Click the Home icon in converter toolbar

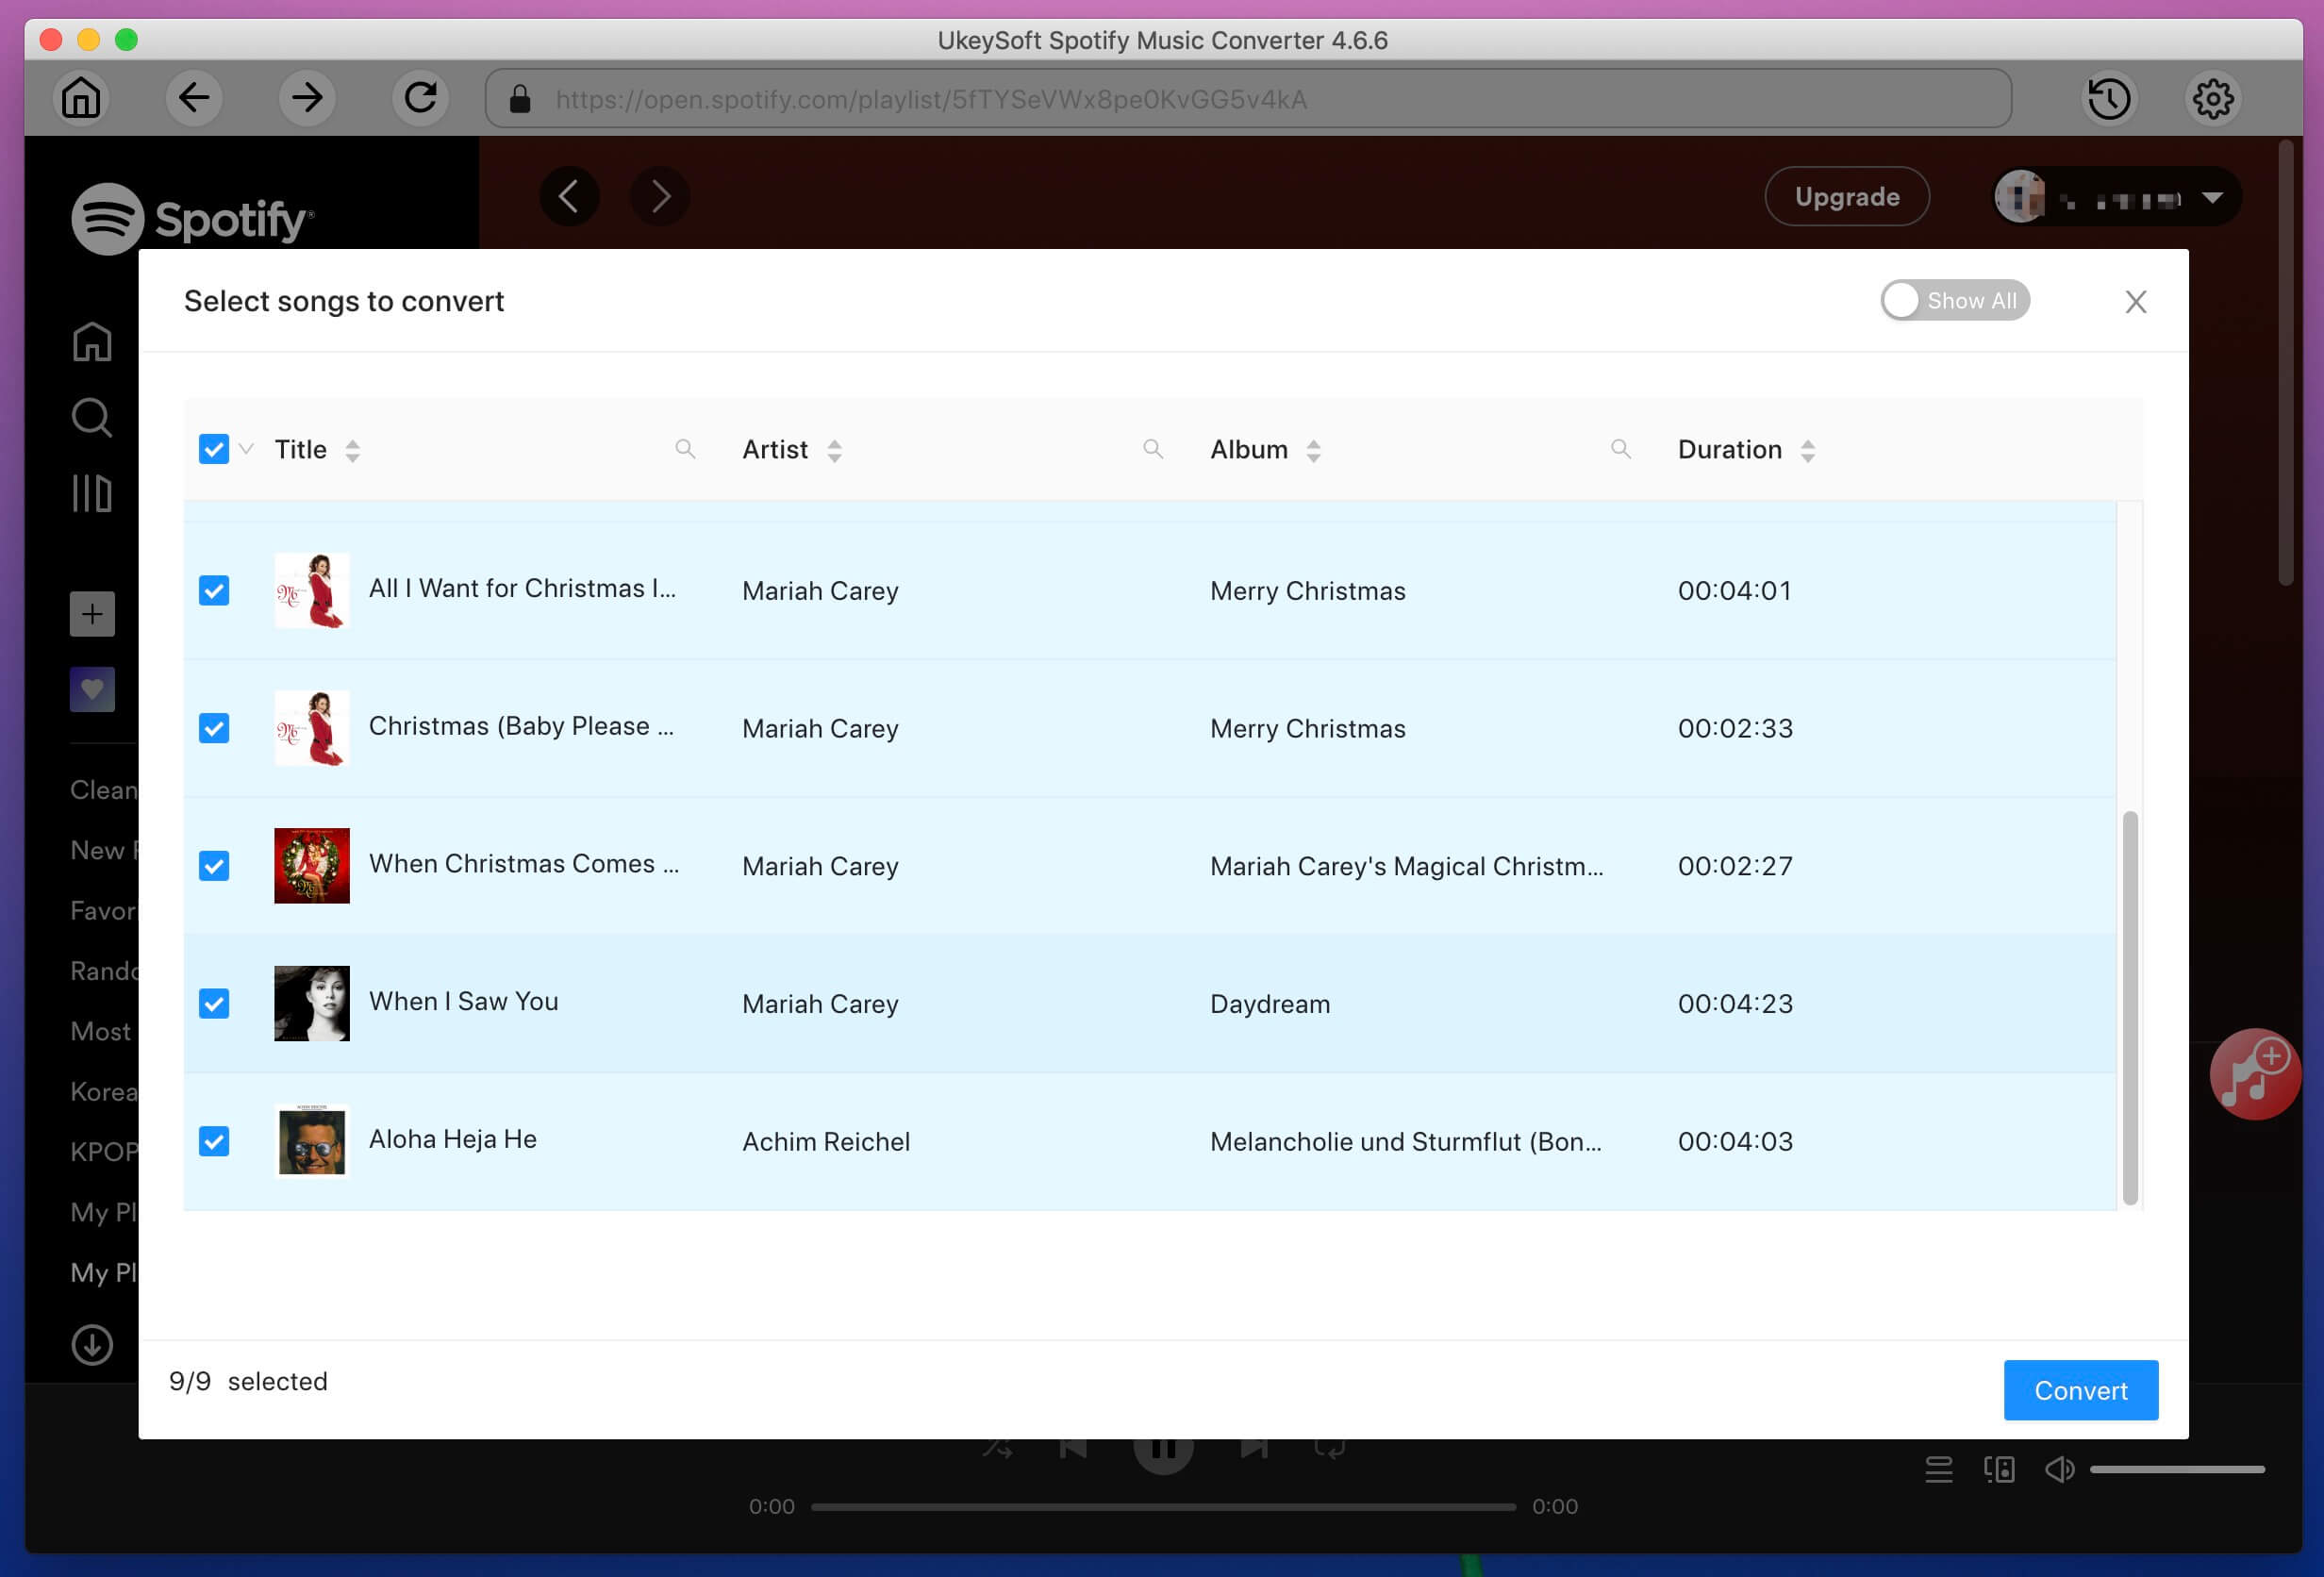[x=81, y=98]
